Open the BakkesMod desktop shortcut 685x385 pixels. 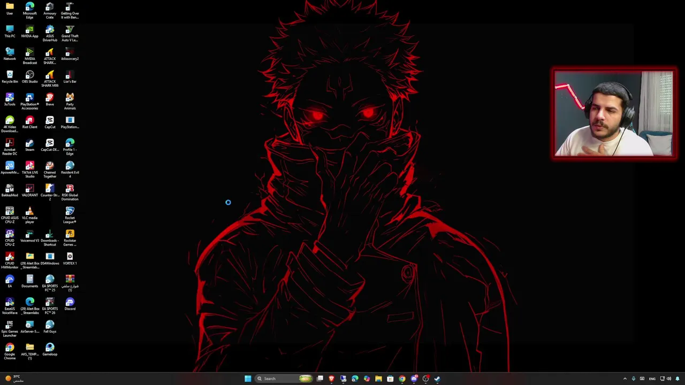[x=10, y=191]
